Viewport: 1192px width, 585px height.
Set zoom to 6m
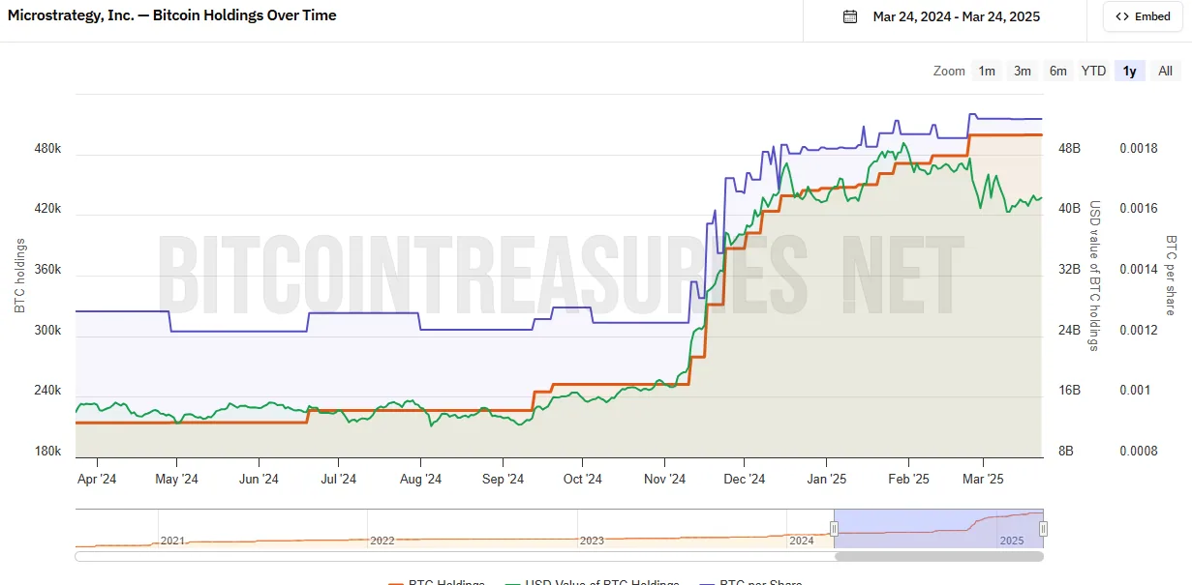[x=1058, y=71]
